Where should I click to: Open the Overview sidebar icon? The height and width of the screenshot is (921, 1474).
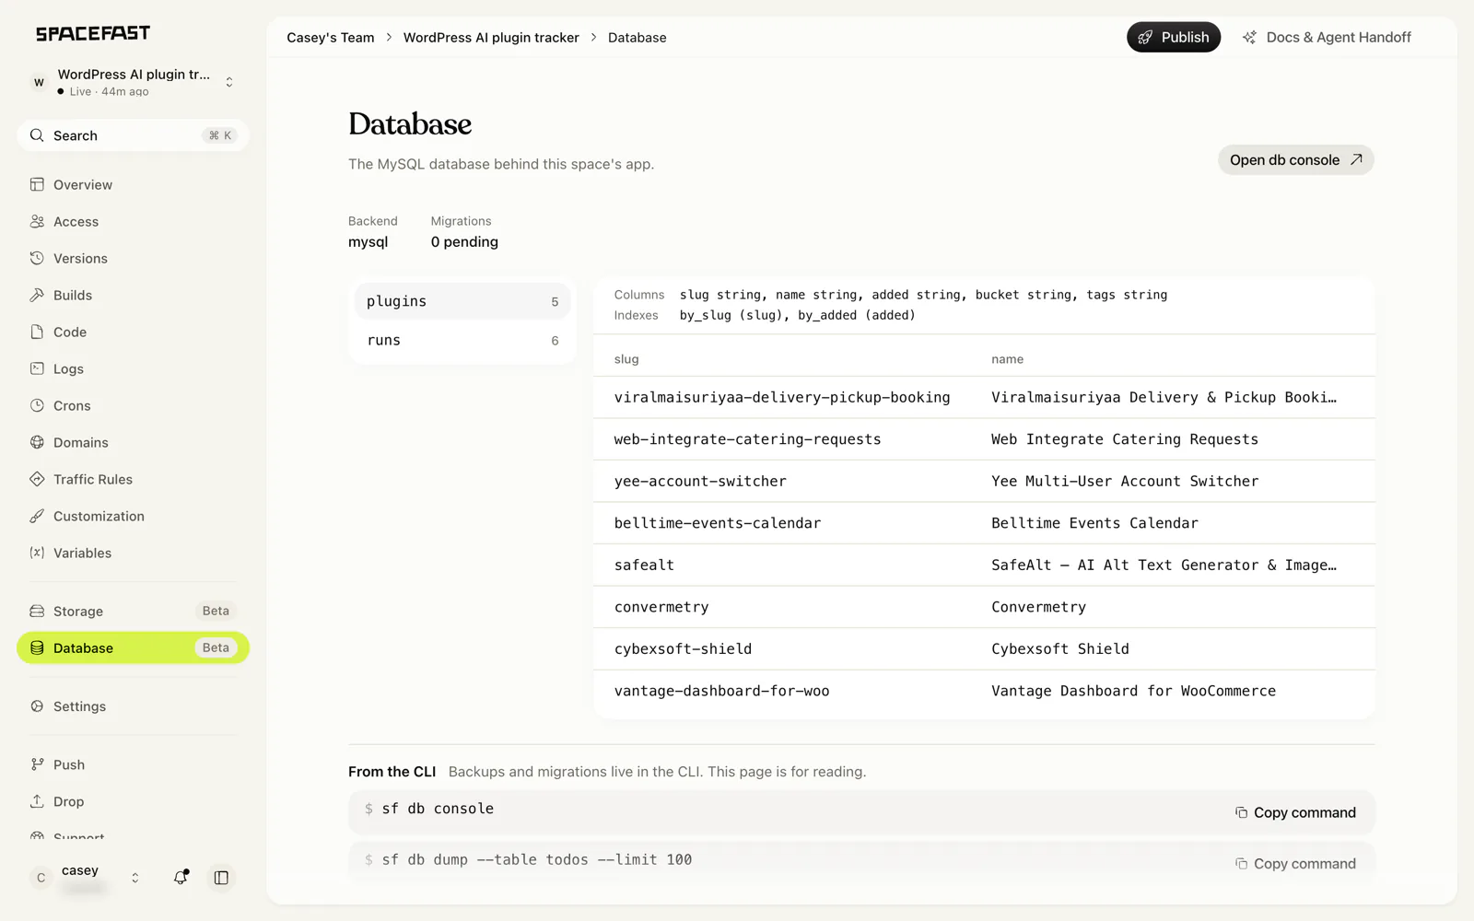[37, 184]
